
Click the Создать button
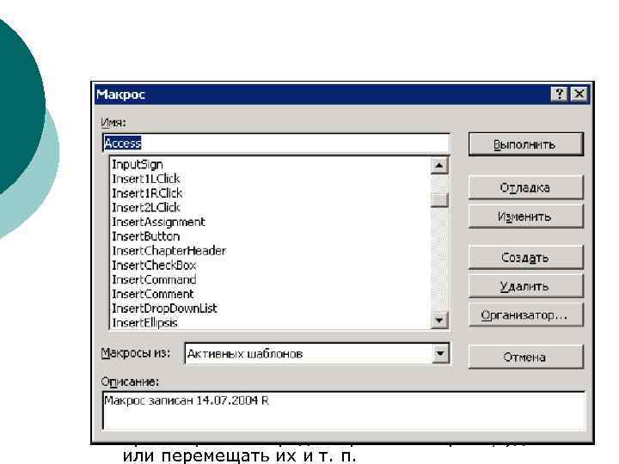pyautogui.click(x=525, y=258)
